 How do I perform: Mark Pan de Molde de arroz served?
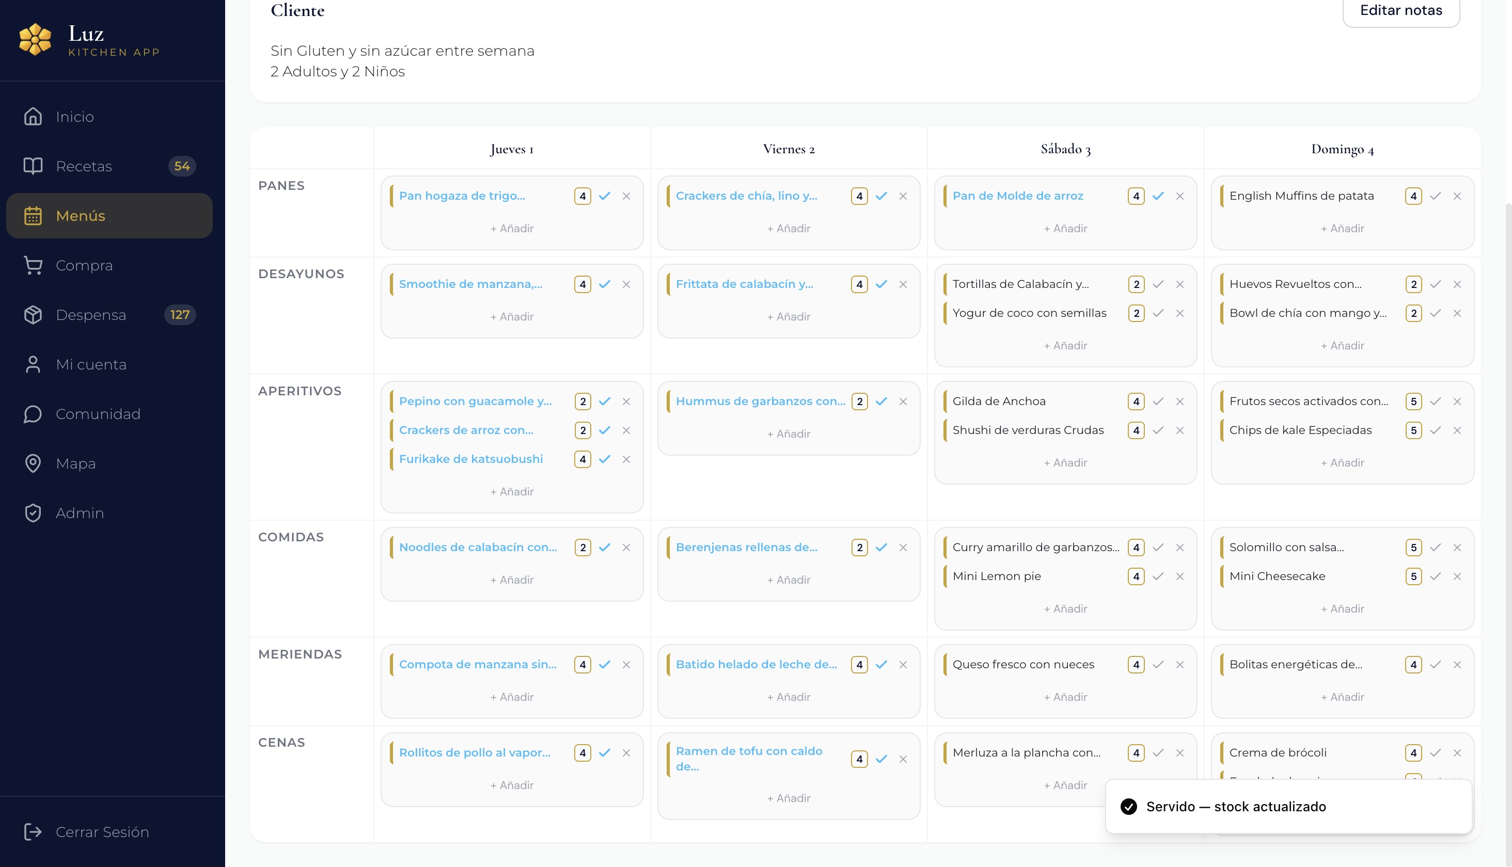pos(1158,196)
